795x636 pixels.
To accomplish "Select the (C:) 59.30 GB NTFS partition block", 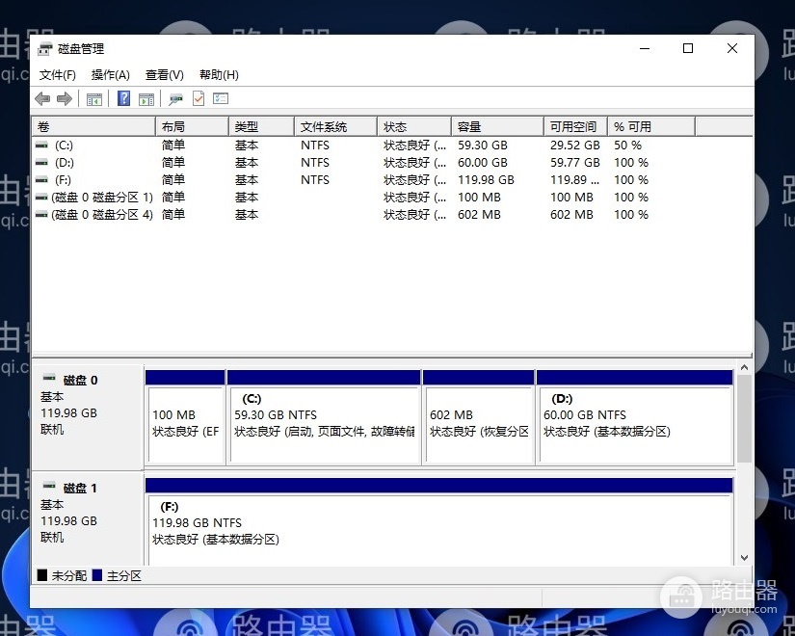I will coord(324,417).
